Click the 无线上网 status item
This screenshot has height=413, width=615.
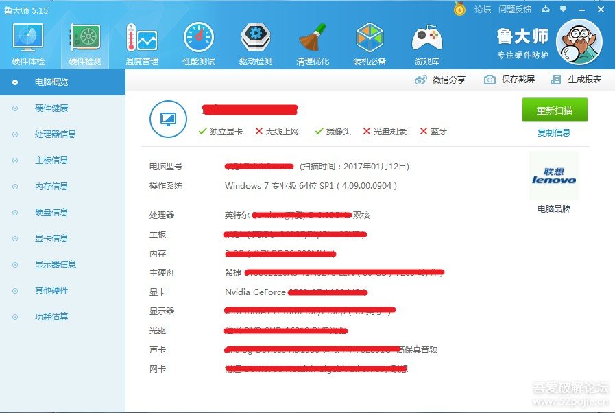pyautogui.click(x=277, y=132)
